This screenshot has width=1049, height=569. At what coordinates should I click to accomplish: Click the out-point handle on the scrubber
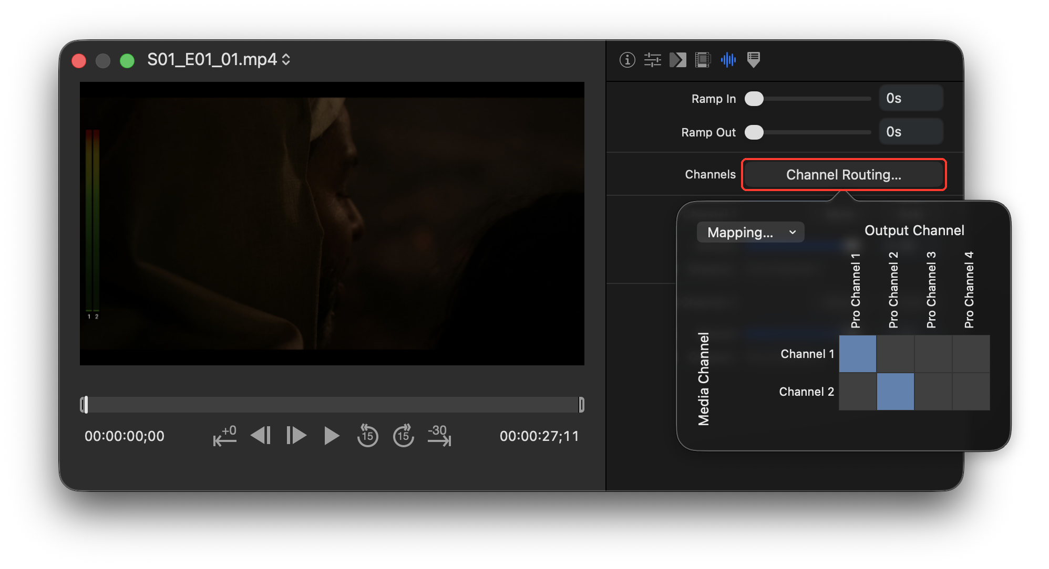point(581,405)
